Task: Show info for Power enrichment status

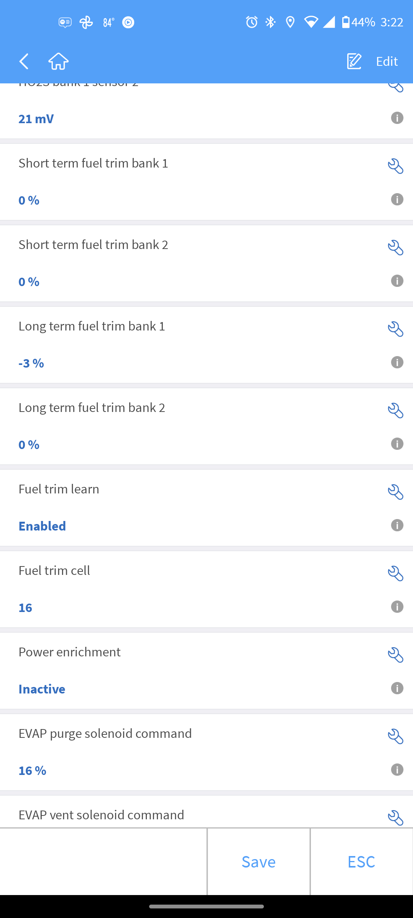Action: pos(397,688)
